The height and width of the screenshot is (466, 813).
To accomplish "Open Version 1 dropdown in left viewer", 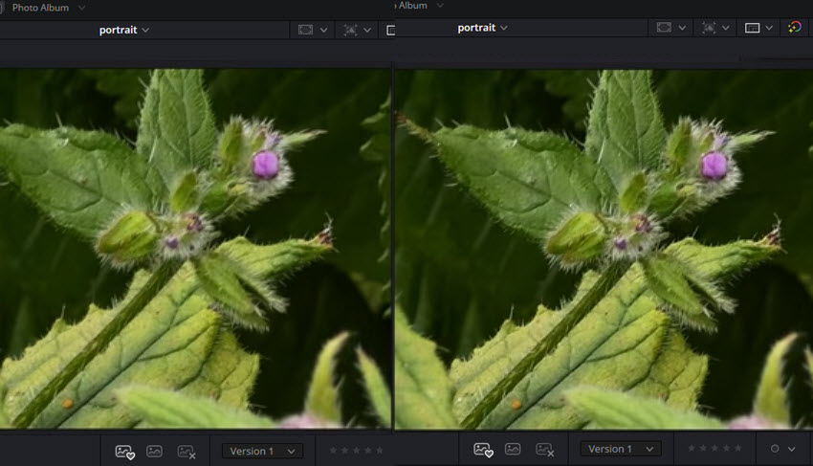I will pyautogui.click(x=262, y=451).
